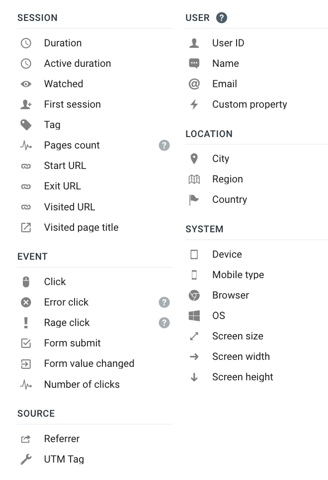Image resolution: width=328 pixels, height=480 pixels.
Task: Open help info for Error click
Action: coord(164,302)
